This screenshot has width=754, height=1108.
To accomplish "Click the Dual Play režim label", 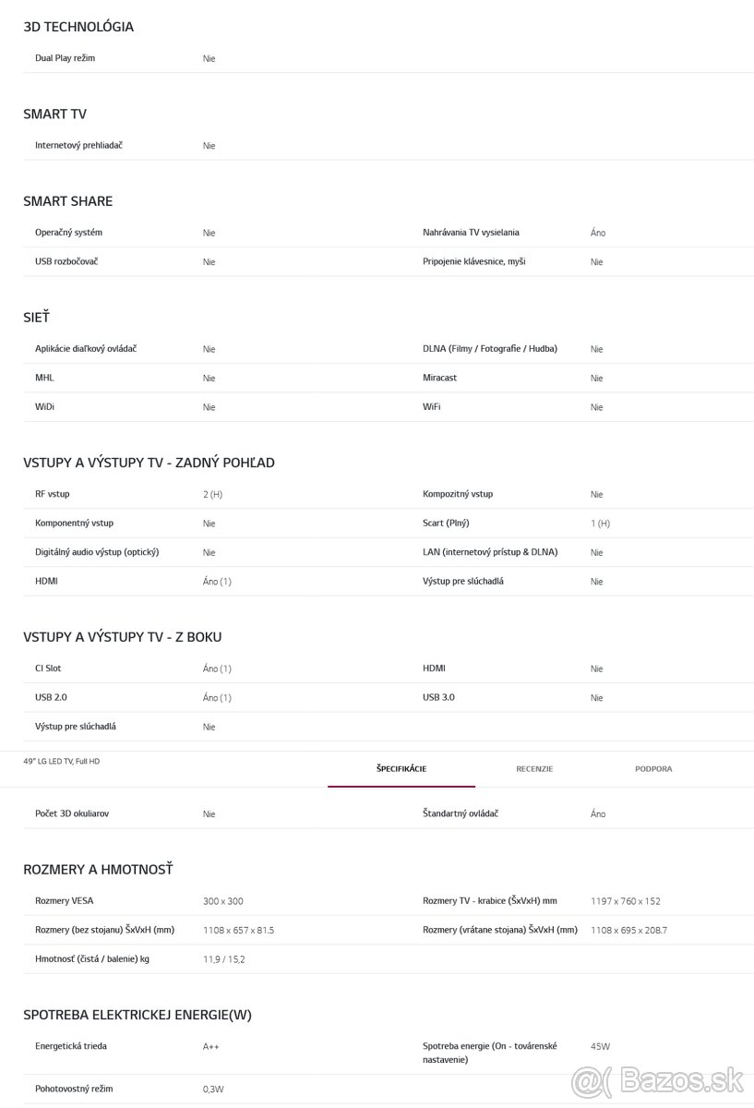I will click(65, 58).
